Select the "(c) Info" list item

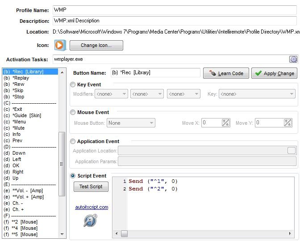pos(30,134)
